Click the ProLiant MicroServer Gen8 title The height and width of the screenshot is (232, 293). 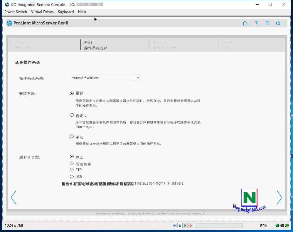[41, 23]
